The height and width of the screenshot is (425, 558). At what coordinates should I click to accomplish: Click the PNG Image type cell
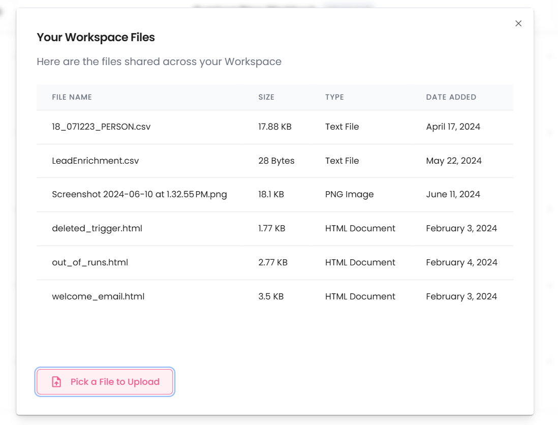point(350,194)
